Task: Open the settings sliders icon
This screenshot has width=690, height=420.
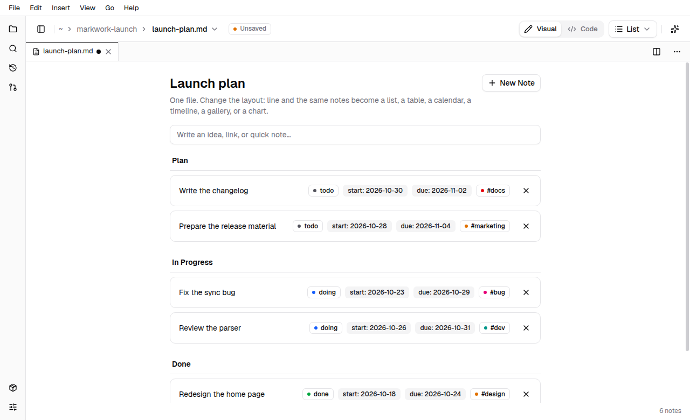Action: point(13,407)
